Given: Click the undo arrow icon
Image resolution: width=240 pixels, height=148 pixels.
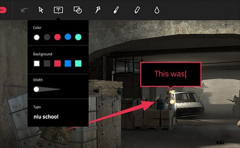Looking at the screenshot, I should tap(25, 10).
